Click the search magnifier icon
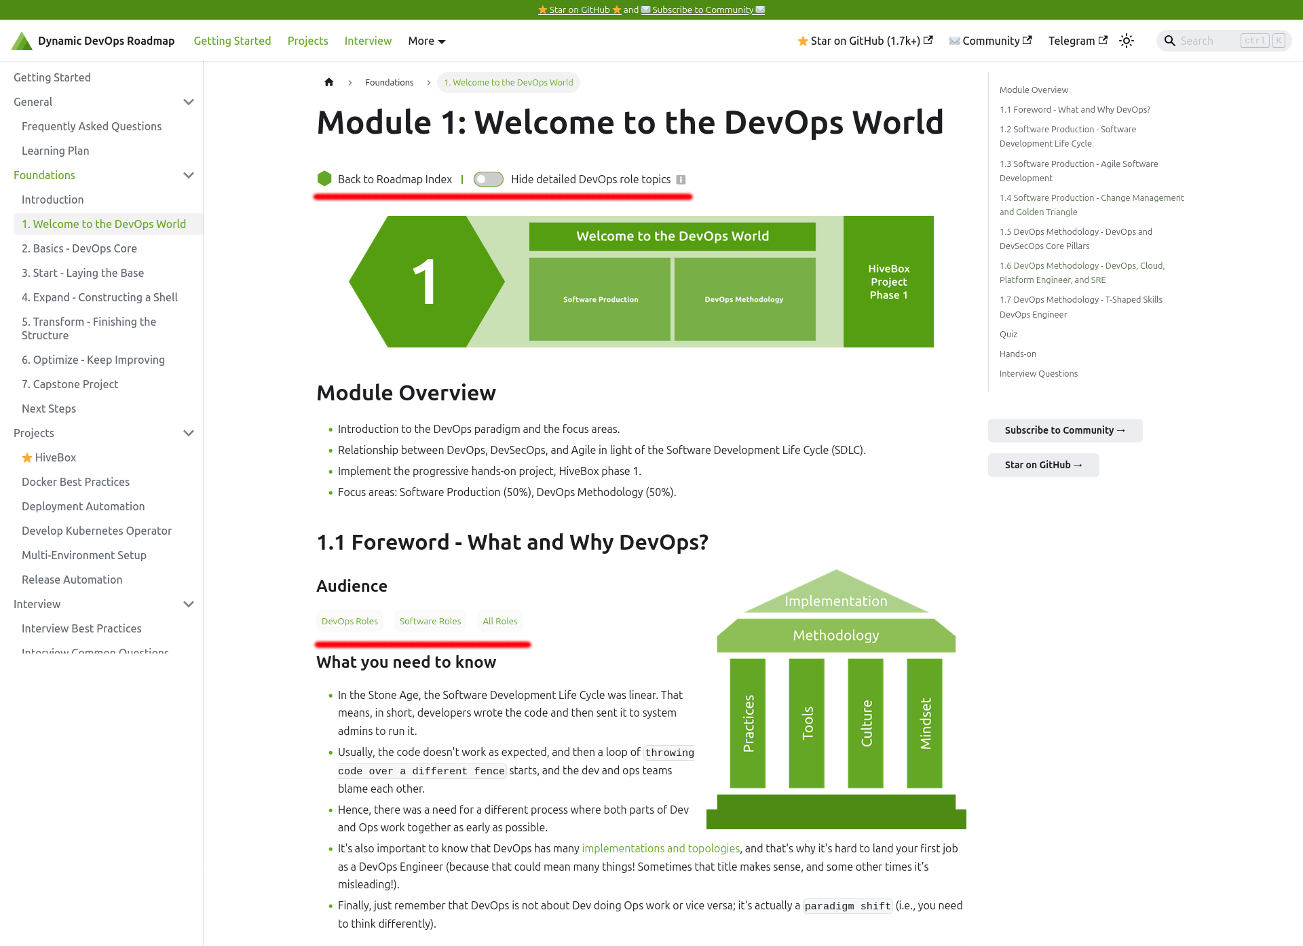Screen dimensions: 1303x946 click(x=1169, y=41)
